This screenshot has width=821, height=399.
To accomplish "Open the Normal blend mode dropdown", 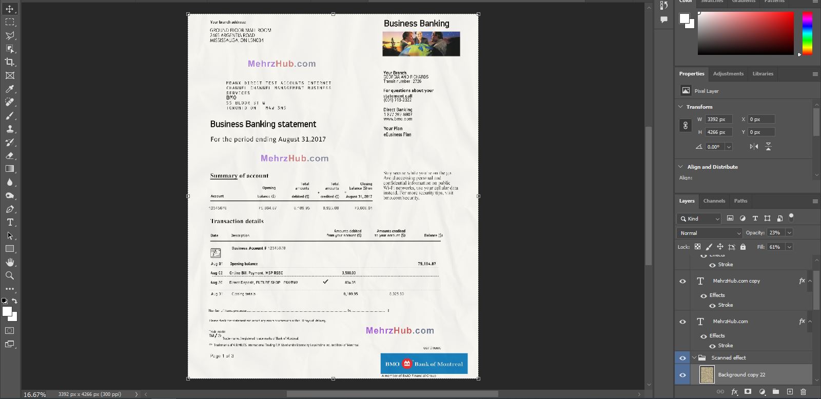I will [710, 233].
